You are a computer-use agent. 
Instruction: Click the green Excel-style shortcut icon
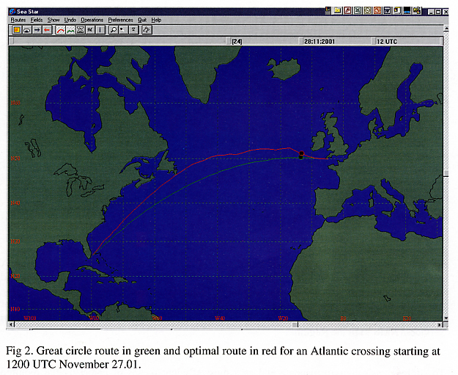click(x=358, y=11)
